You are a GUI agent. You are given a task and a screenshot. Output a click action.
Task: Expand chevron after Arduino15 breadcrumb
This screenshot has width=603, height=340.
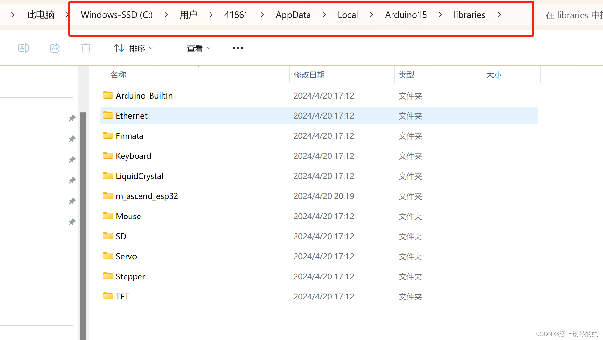tap(440, 15)
